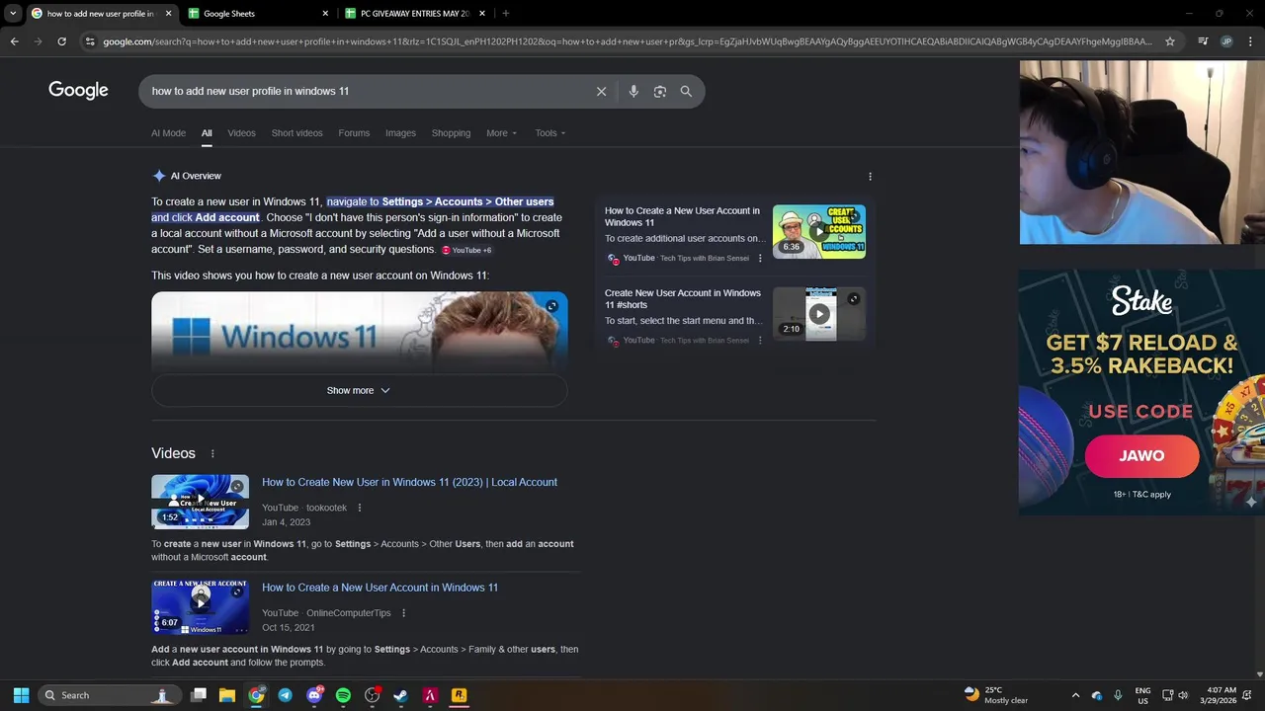Screen dimensions: 1265x711
Task: Click the JAWO button in Stake ad
Action: tap(1141, 456)
